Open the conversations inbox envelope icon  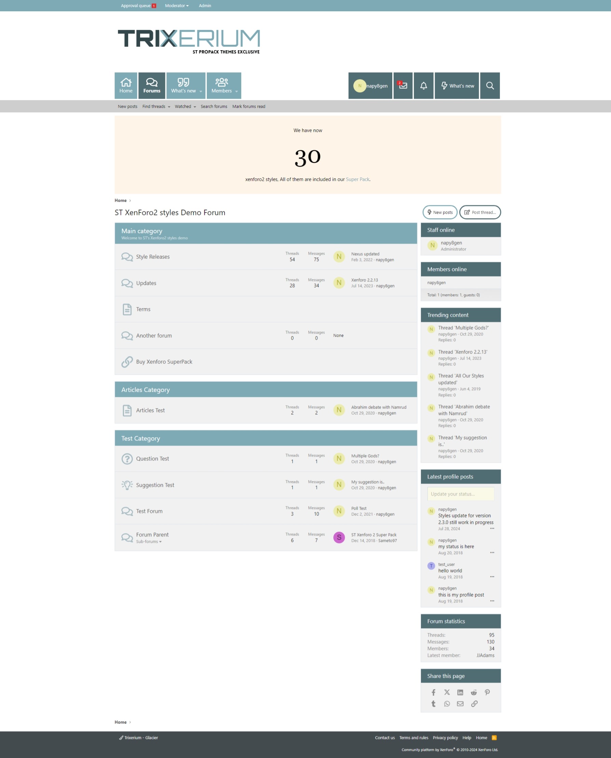(x=403, y=85)
